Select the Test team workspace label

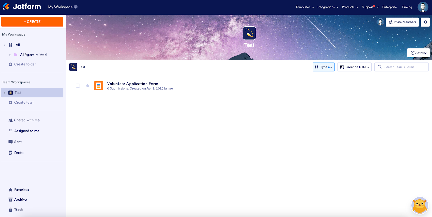(x=18, y=93)
